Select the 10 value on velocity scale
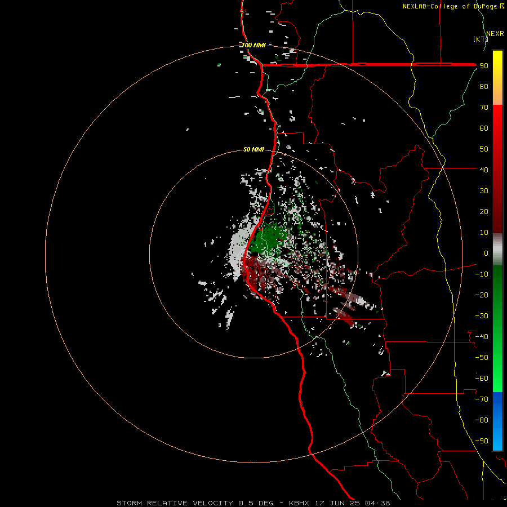Screen dimensions: 507x507 (x=484, y=233)
